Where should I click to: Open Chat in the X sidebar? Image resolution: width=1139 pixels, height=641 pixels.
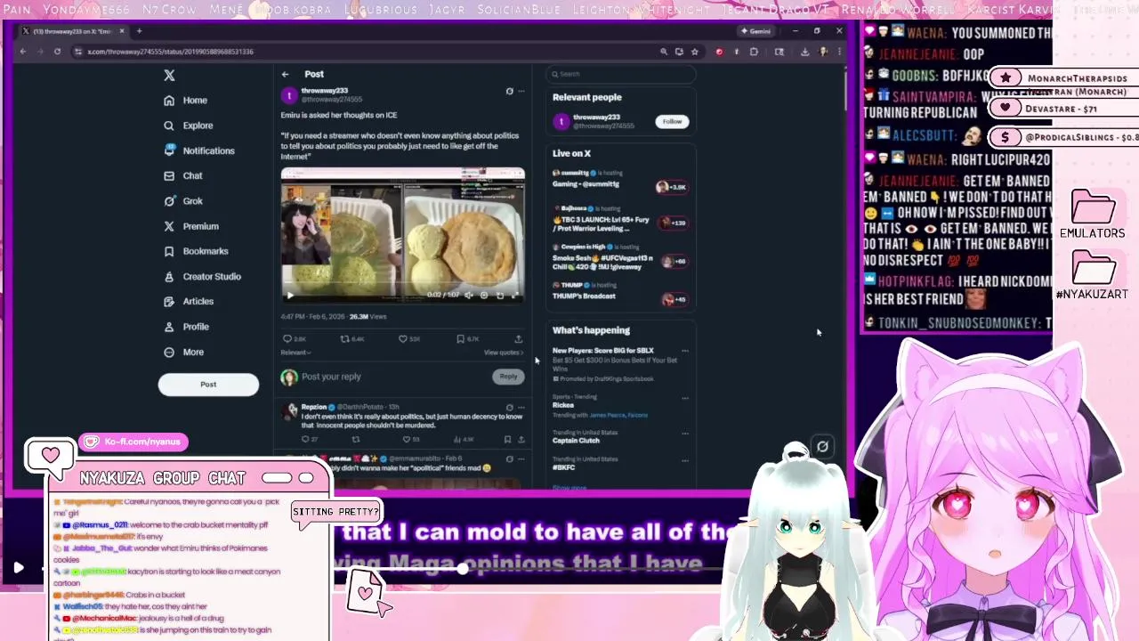click(x=182, y=175)
